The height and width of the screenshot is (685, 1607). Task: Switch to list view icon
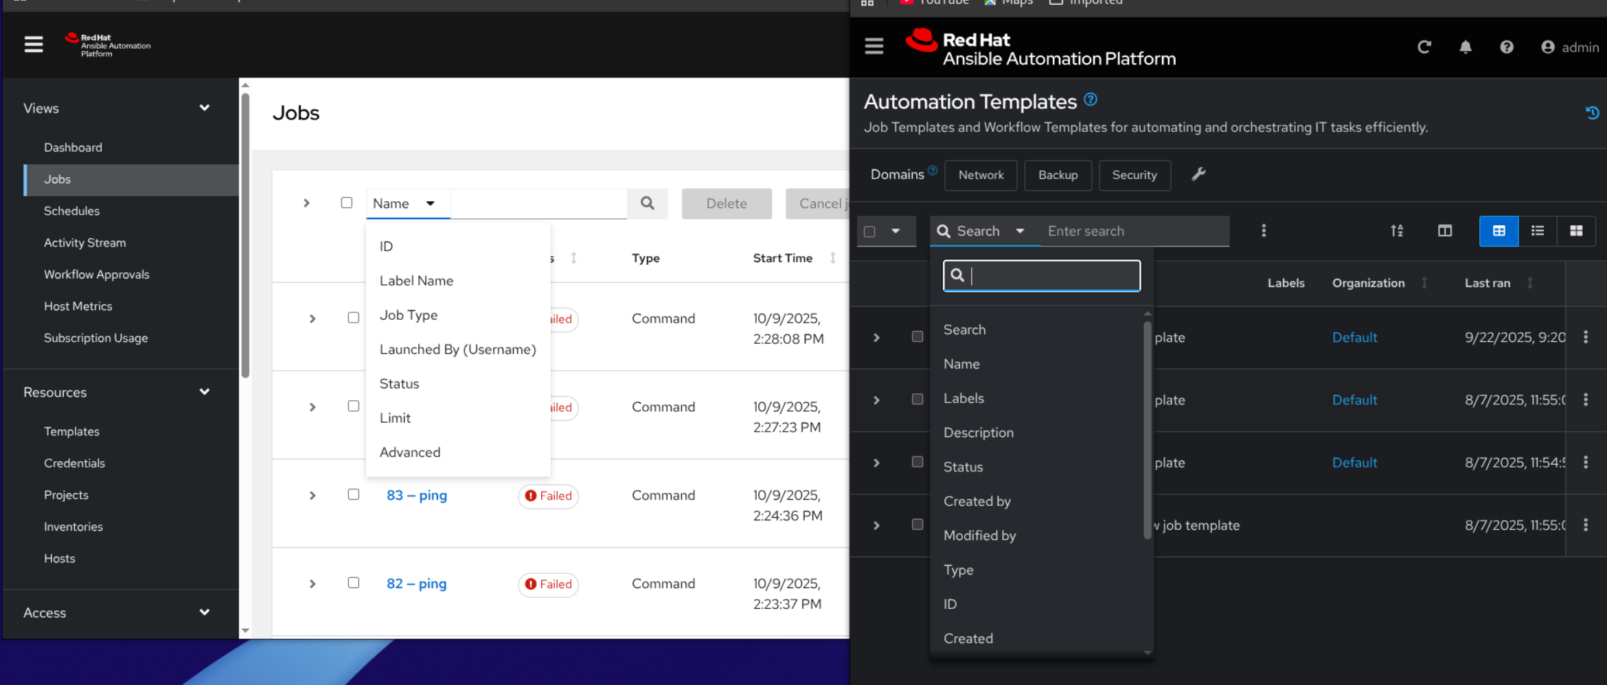tap(1538, 231)
